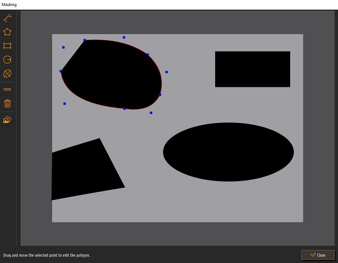Select the circle mask tool
338x263 pixels.
point(7,60)
